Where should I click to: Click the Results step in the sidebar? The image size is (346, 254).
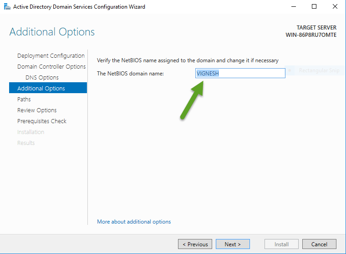pyautogui.click(x=26, y=143)
